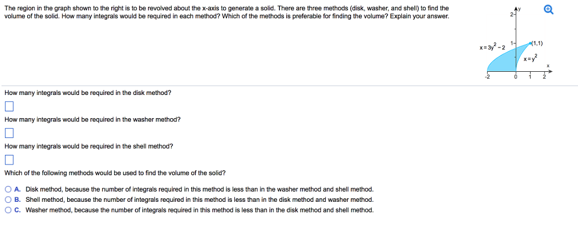The height and width of the screenshot is (234, 578).
Task: Click the disk method answer box
Action: click(8, 106)
